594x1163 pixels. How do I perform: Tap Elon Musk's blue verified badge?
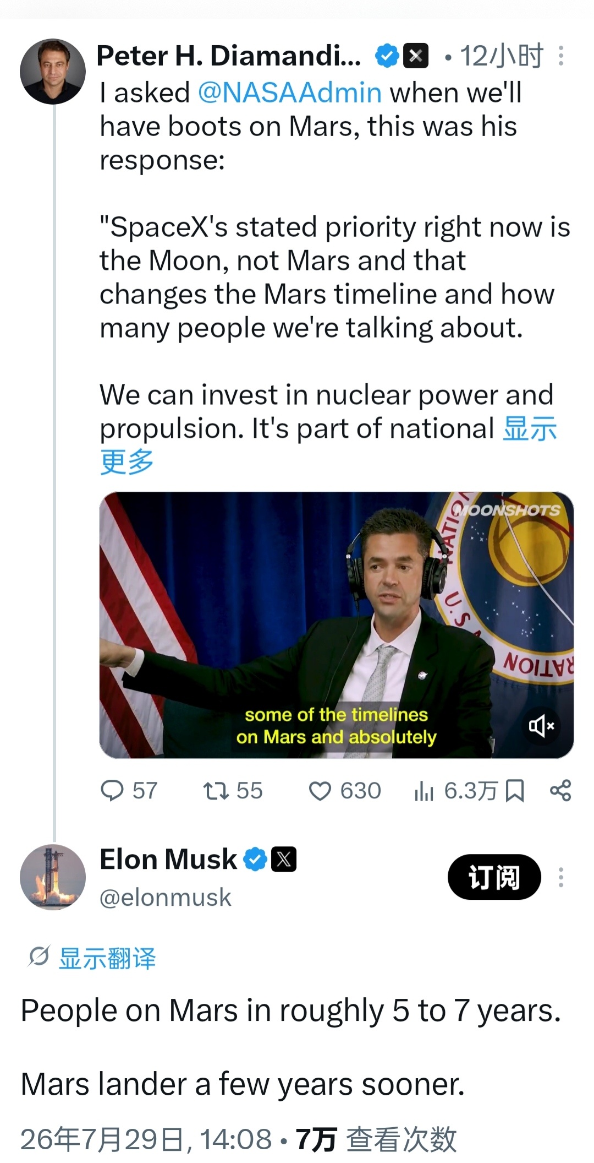coord(255,859)
